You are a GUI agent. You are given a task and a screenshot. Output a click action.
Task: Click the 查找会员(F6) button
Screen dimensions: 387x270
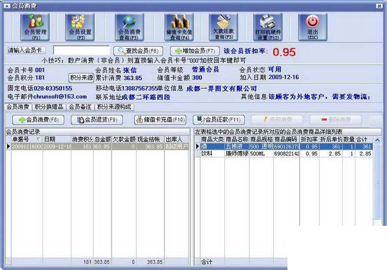click(x=138, y=51)
